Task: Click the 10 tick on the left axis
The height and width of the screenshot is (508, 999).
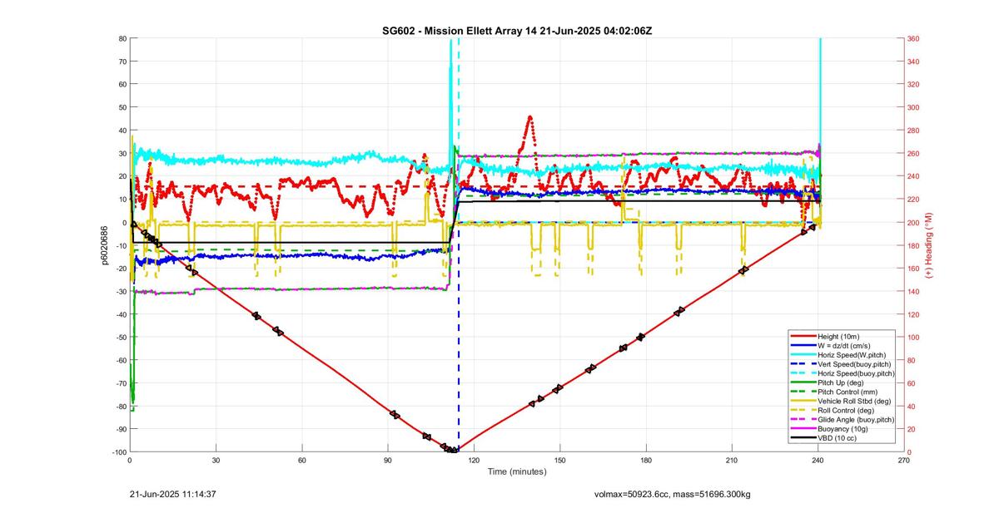Action: tap(122, 199)
